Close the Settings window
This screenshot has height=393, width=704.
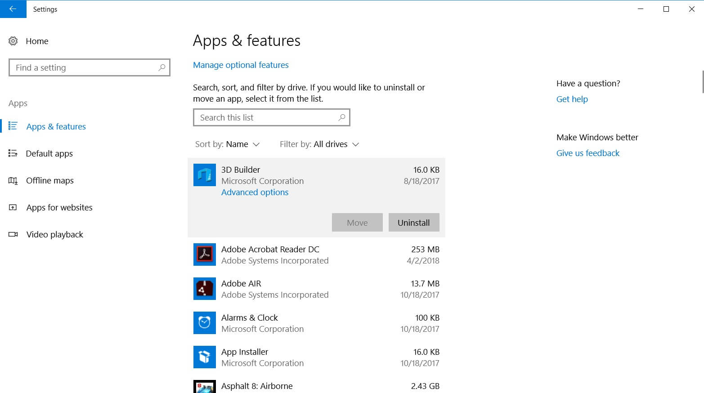tap(691, 9)
